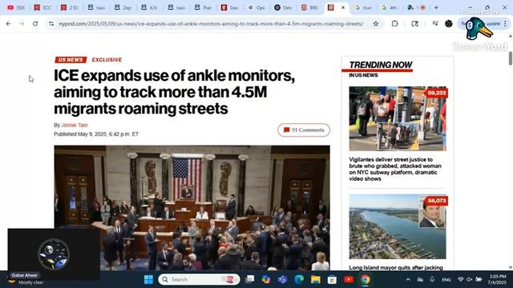Launch Copilot from the taskbar
The height and width of the screenshot is (288, 513).
[266, 279]
